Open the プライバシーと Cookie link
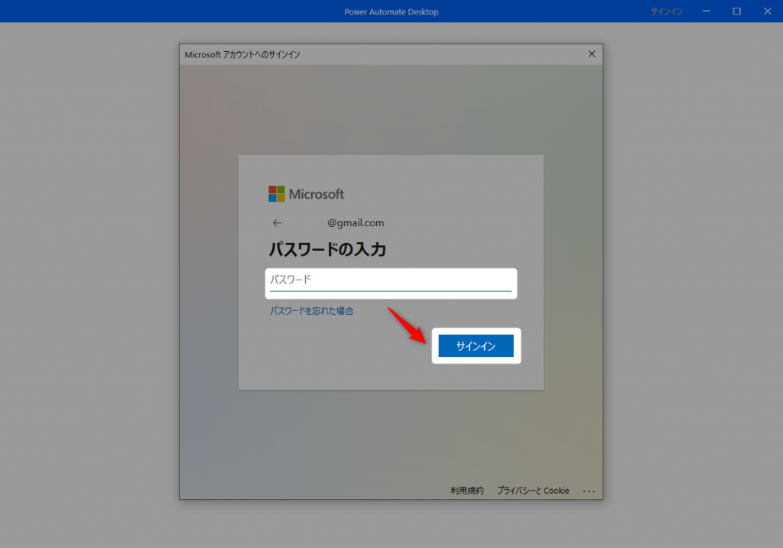Image resolution: width=783 pixels, height=548 pixels. point(533,491)
